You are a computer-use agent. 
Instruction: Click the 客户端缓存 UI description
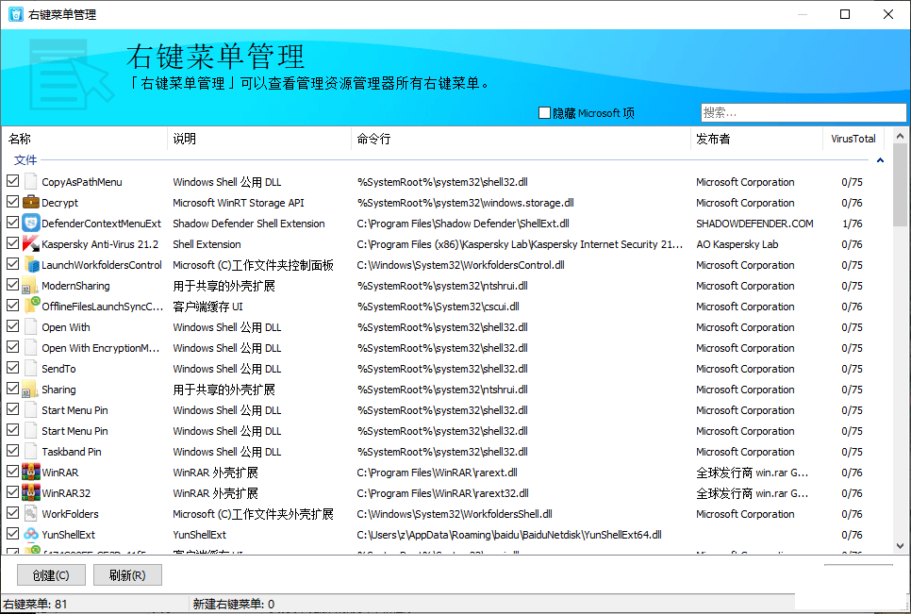[x=207, y=307]
